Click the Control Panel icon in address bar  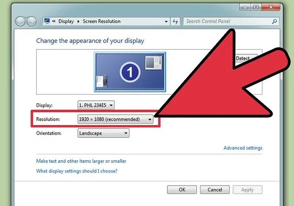47,21
